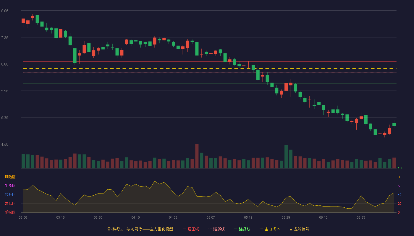
Task: Click the 05-19 date label
Action: 248,217
